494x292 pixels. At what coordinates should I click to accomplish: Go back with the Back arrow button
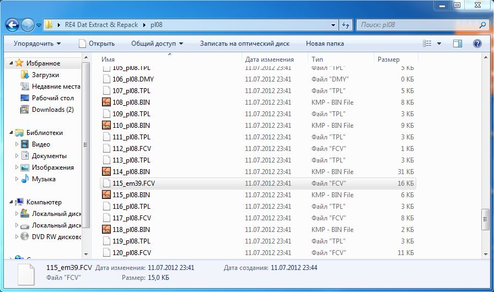pyautogui.click(x=12, y=25)
